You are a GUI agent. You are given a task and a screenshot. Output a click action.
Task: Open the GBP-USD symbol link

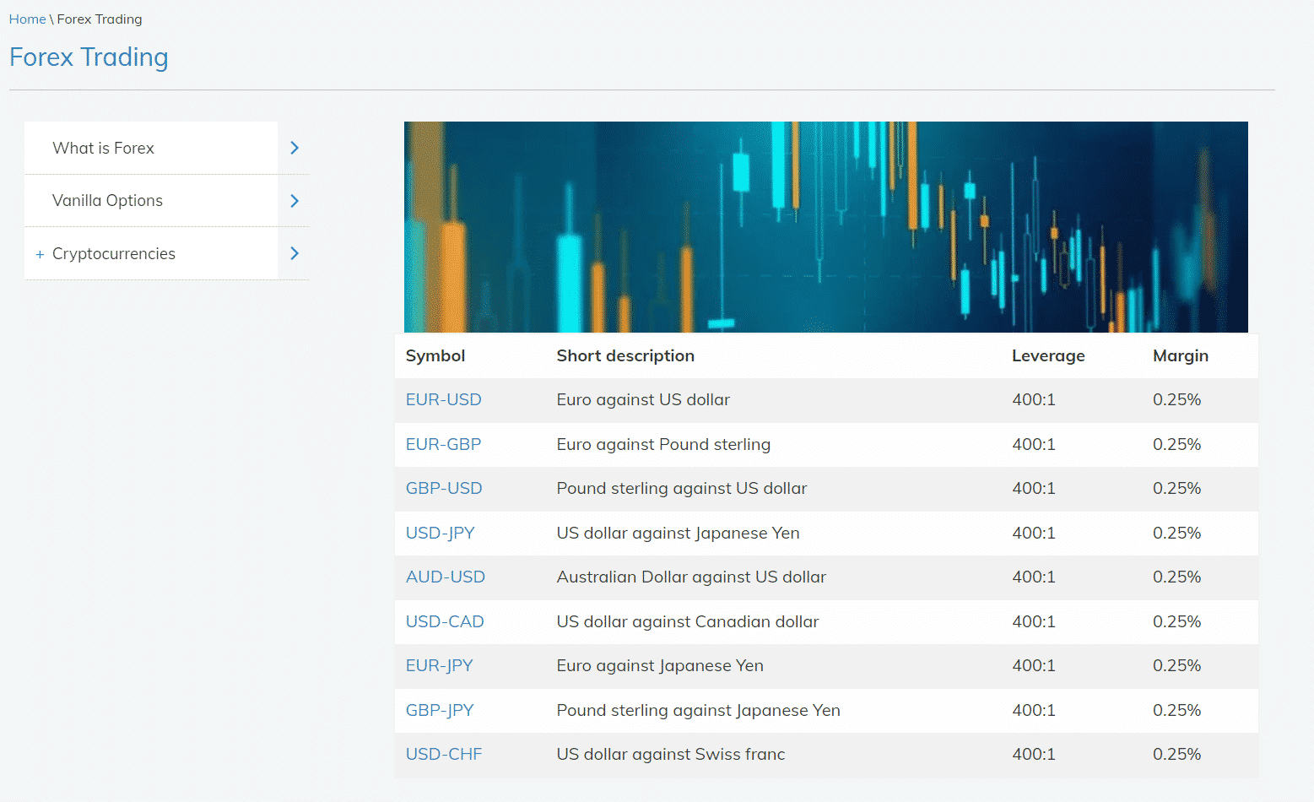444,489
